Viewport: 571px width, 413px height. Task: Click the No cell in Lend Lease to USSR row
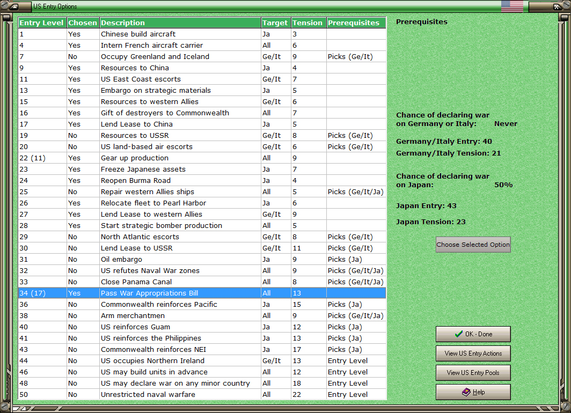(83, 248)
